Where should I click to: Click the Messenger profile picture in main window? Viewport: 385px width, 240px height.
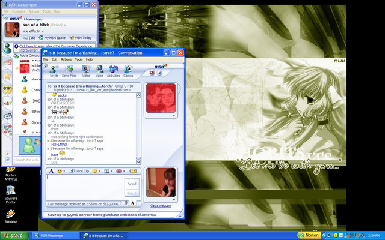tap(12, 29)
